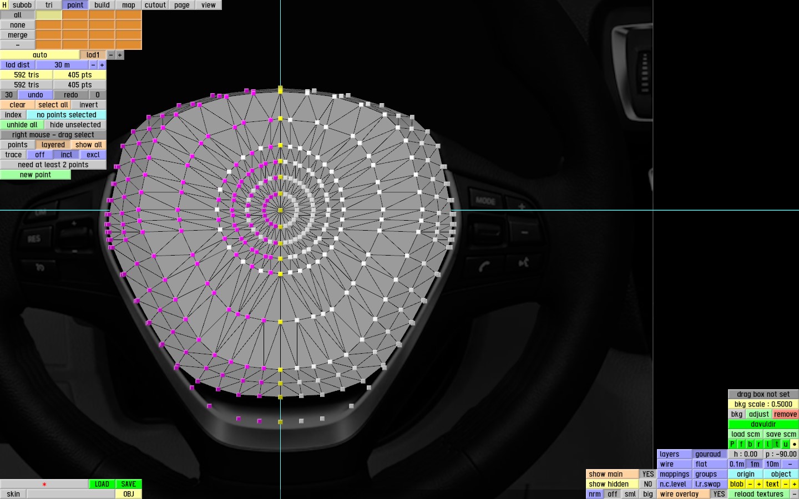The height and width of the screenshot is (499, 799).
Task: Click the auto LOD button
Action: coord(40,55)
